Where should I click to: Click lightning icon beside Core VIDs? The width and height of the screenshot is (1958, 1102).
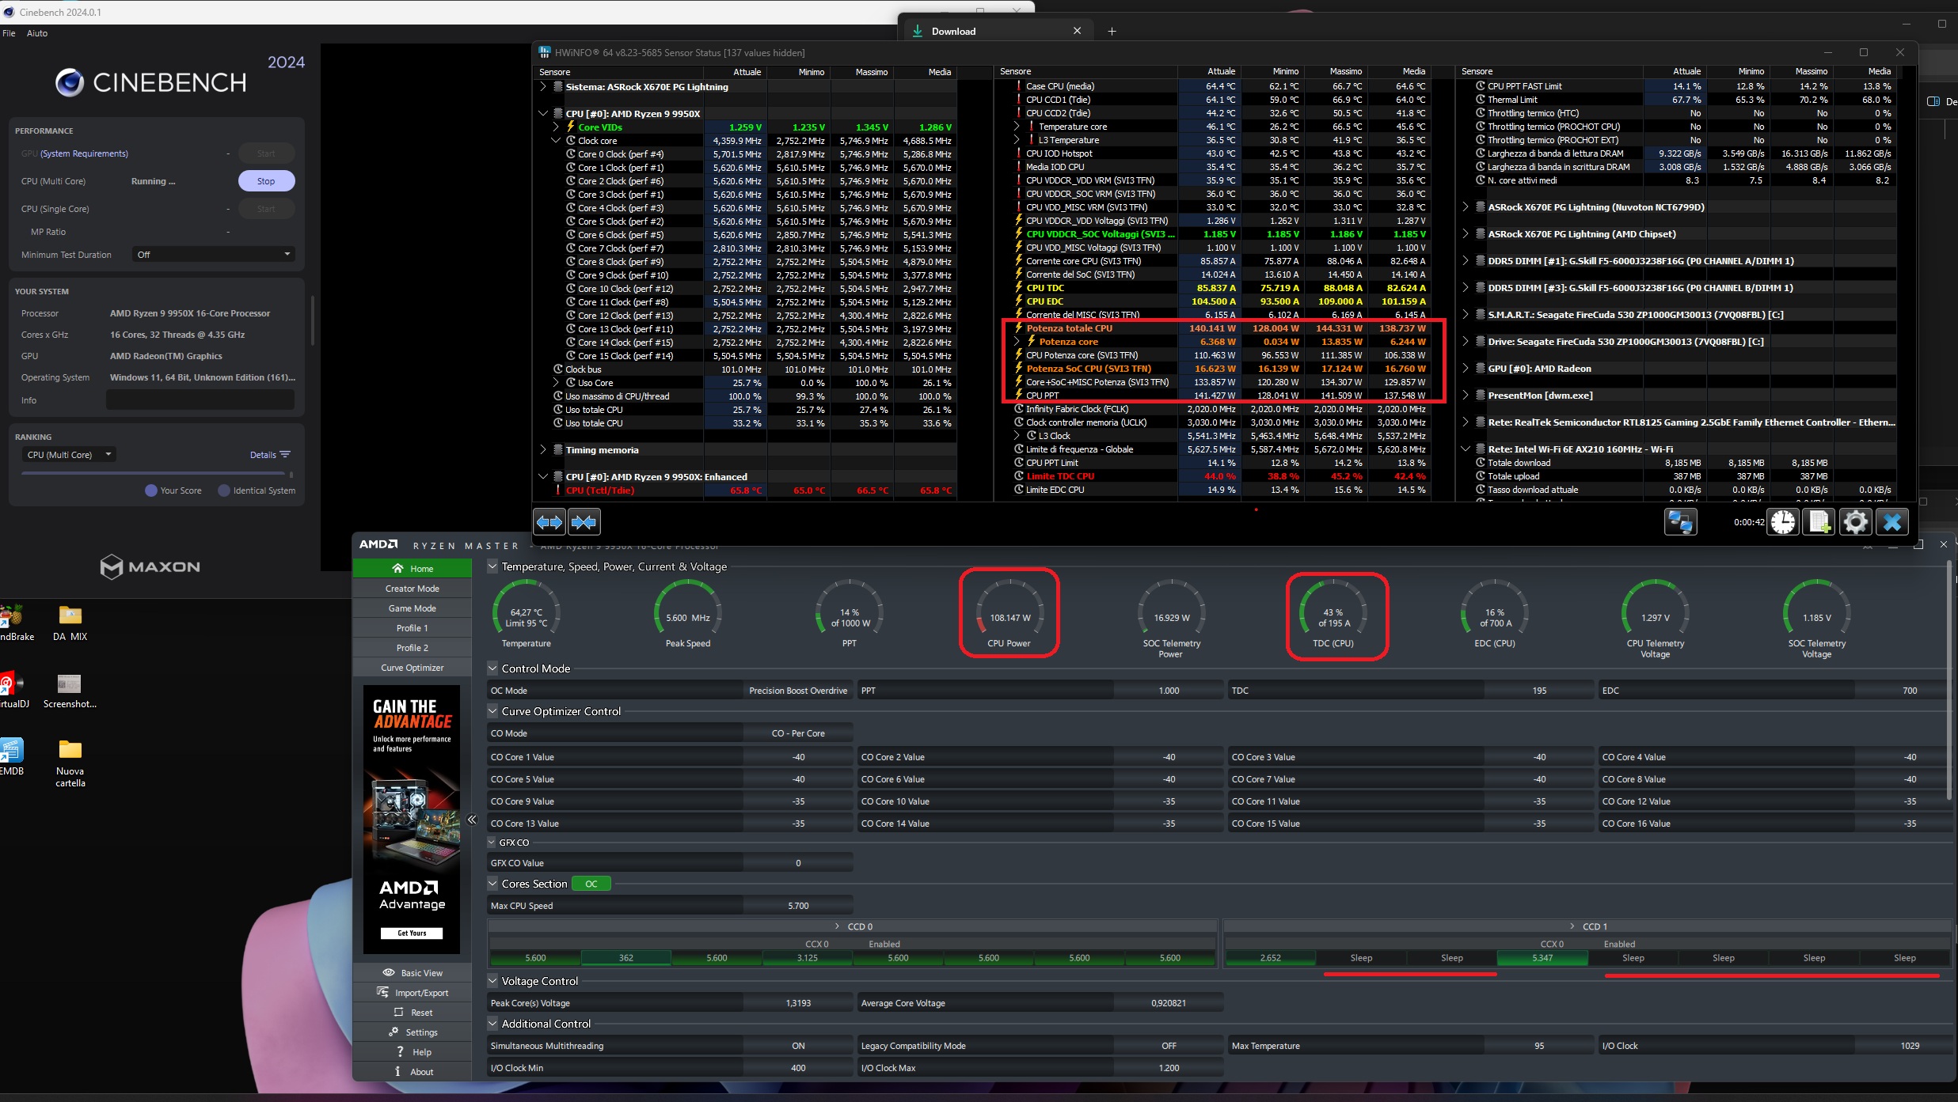pyautogui.click(x=570, y=127)
